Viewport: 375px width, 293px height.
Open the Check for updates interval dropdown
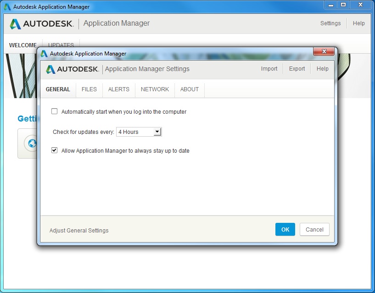click(x=139, y=132)
